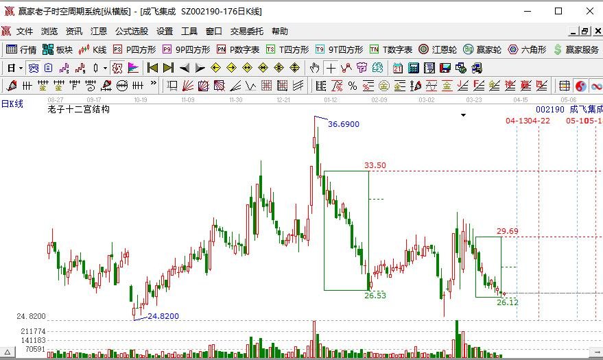Screen dimensions: 603x360
Task: Click the purple staircase chart icon
Action: point(64,68)
